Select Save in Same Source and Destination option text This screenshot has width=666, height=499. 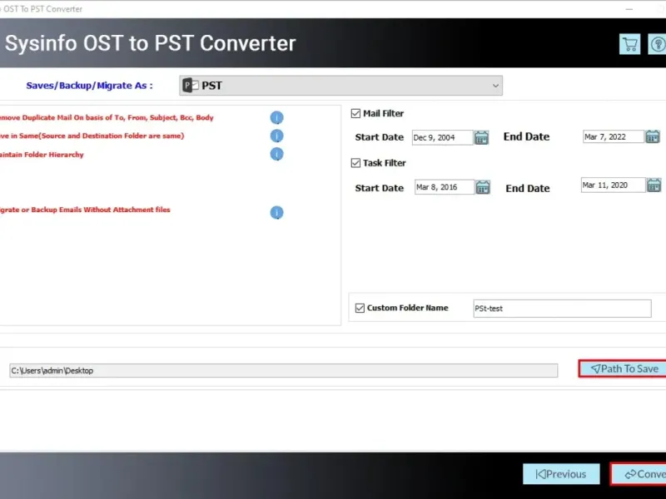click(92, 136)
